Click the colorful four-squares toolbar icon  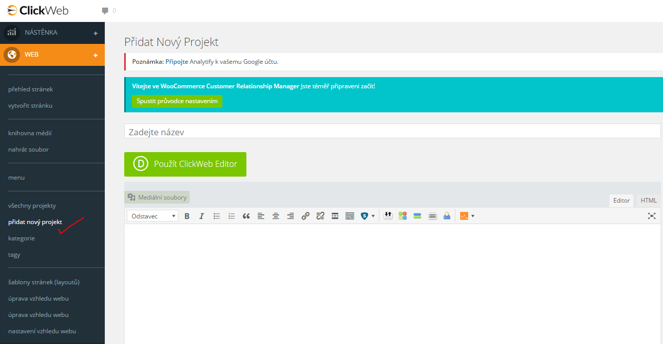[403, 216]
